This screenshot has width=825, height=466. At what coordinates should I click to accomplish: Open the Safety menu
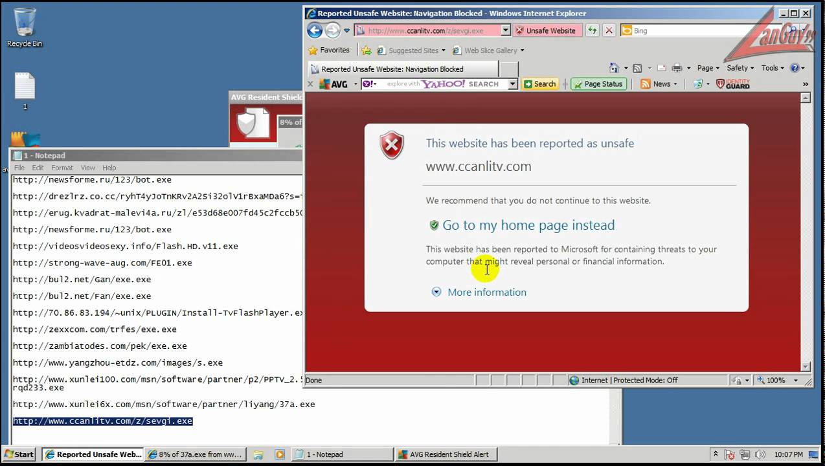[740, 68]
